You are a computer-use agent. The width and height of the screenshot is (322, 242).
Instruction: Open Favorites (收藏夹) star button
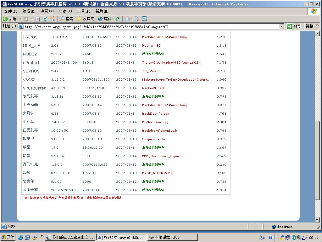click(x=86, y=19)
